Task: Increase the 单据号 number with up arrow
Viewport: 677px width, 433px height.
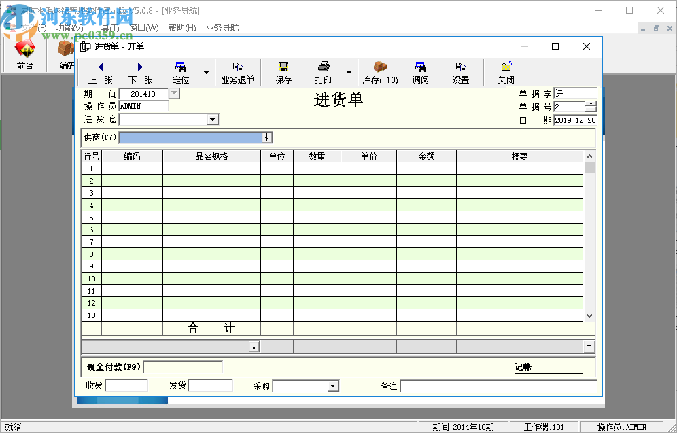Action: click(591, 103)
